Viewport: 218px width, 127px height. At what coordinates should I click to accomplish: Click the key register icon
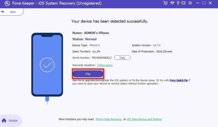tap(178, 3)
